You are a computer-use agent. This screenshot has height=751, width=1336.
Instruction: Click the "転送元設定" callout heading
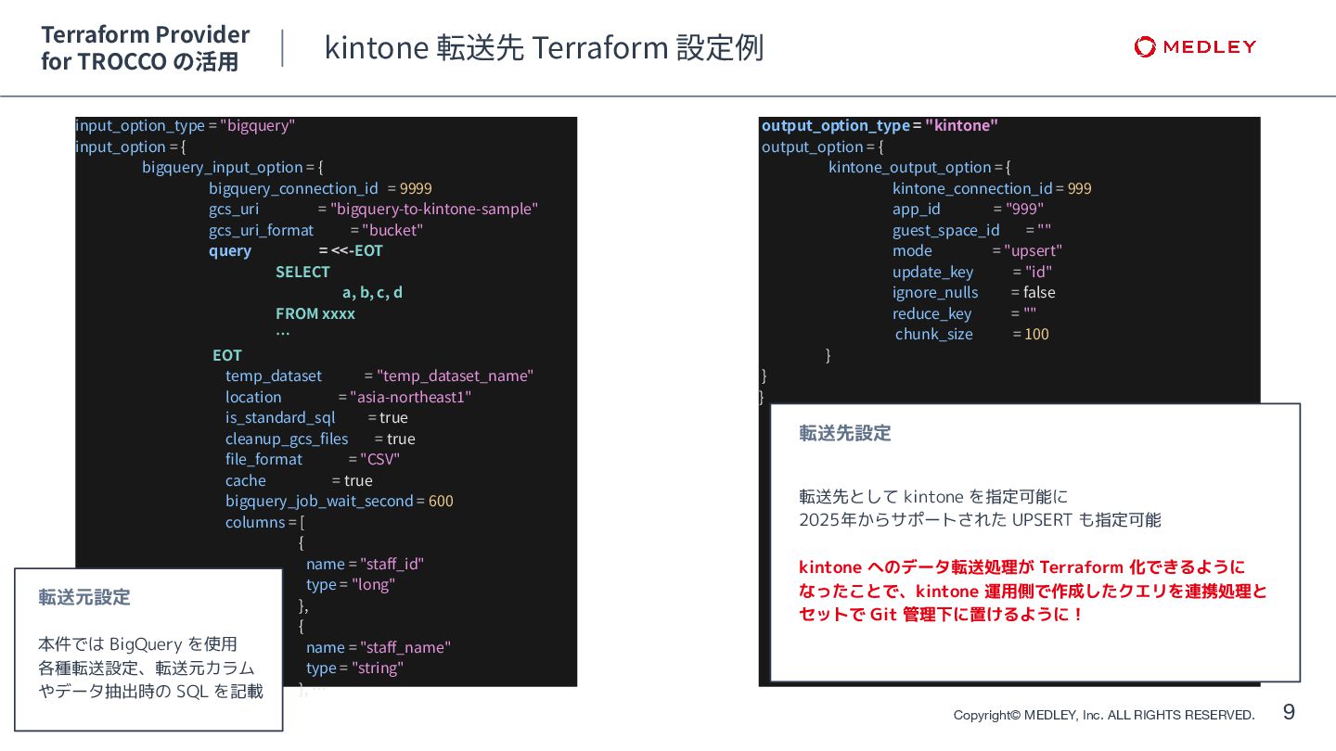pyautogui.click(x=84, y=597)
